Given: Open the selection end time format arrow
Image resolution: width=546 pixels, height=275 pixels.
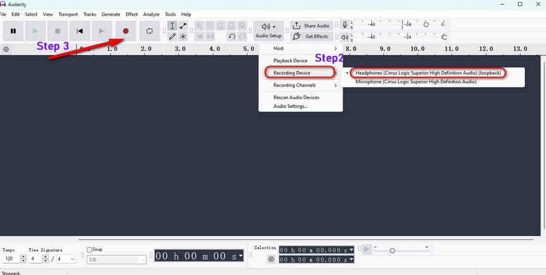Looking at the screenshot, I should click(351, 260).
